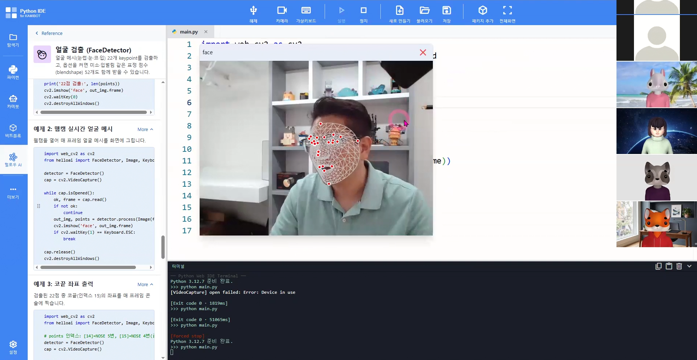Close the main.py tab
Screen dimensions: 697x360
pyautogui.click(x=206, y=32)
